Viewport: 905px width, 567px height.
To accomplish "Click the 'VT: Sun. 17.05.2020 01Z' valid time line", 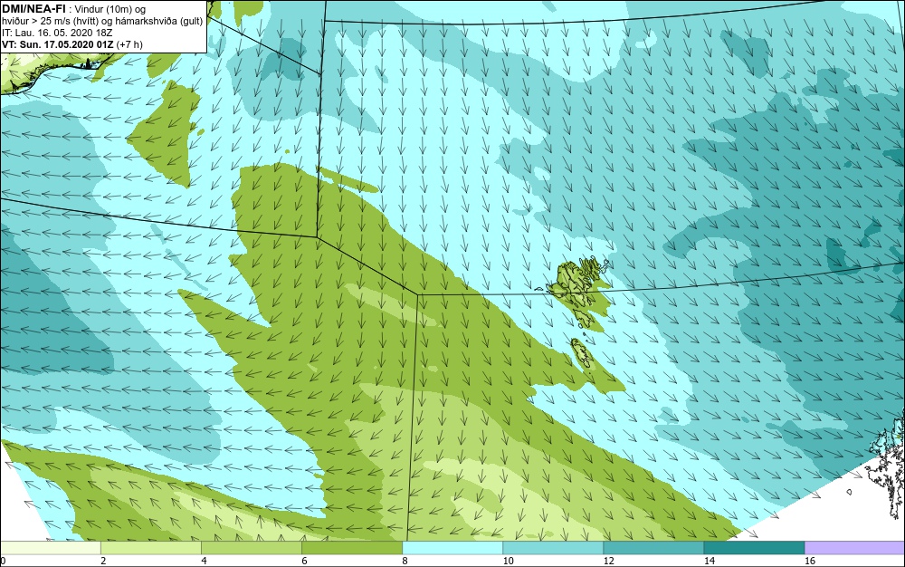I will tap(58, 44).
